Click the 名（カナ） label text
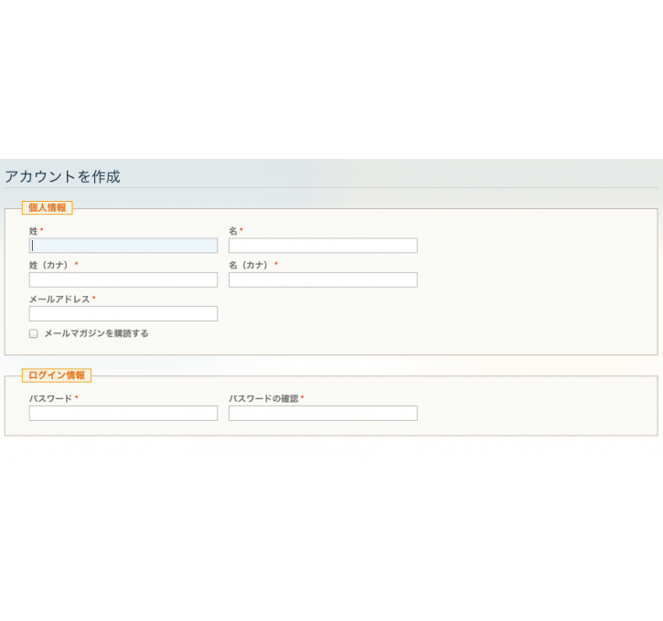 coord(249,265)
